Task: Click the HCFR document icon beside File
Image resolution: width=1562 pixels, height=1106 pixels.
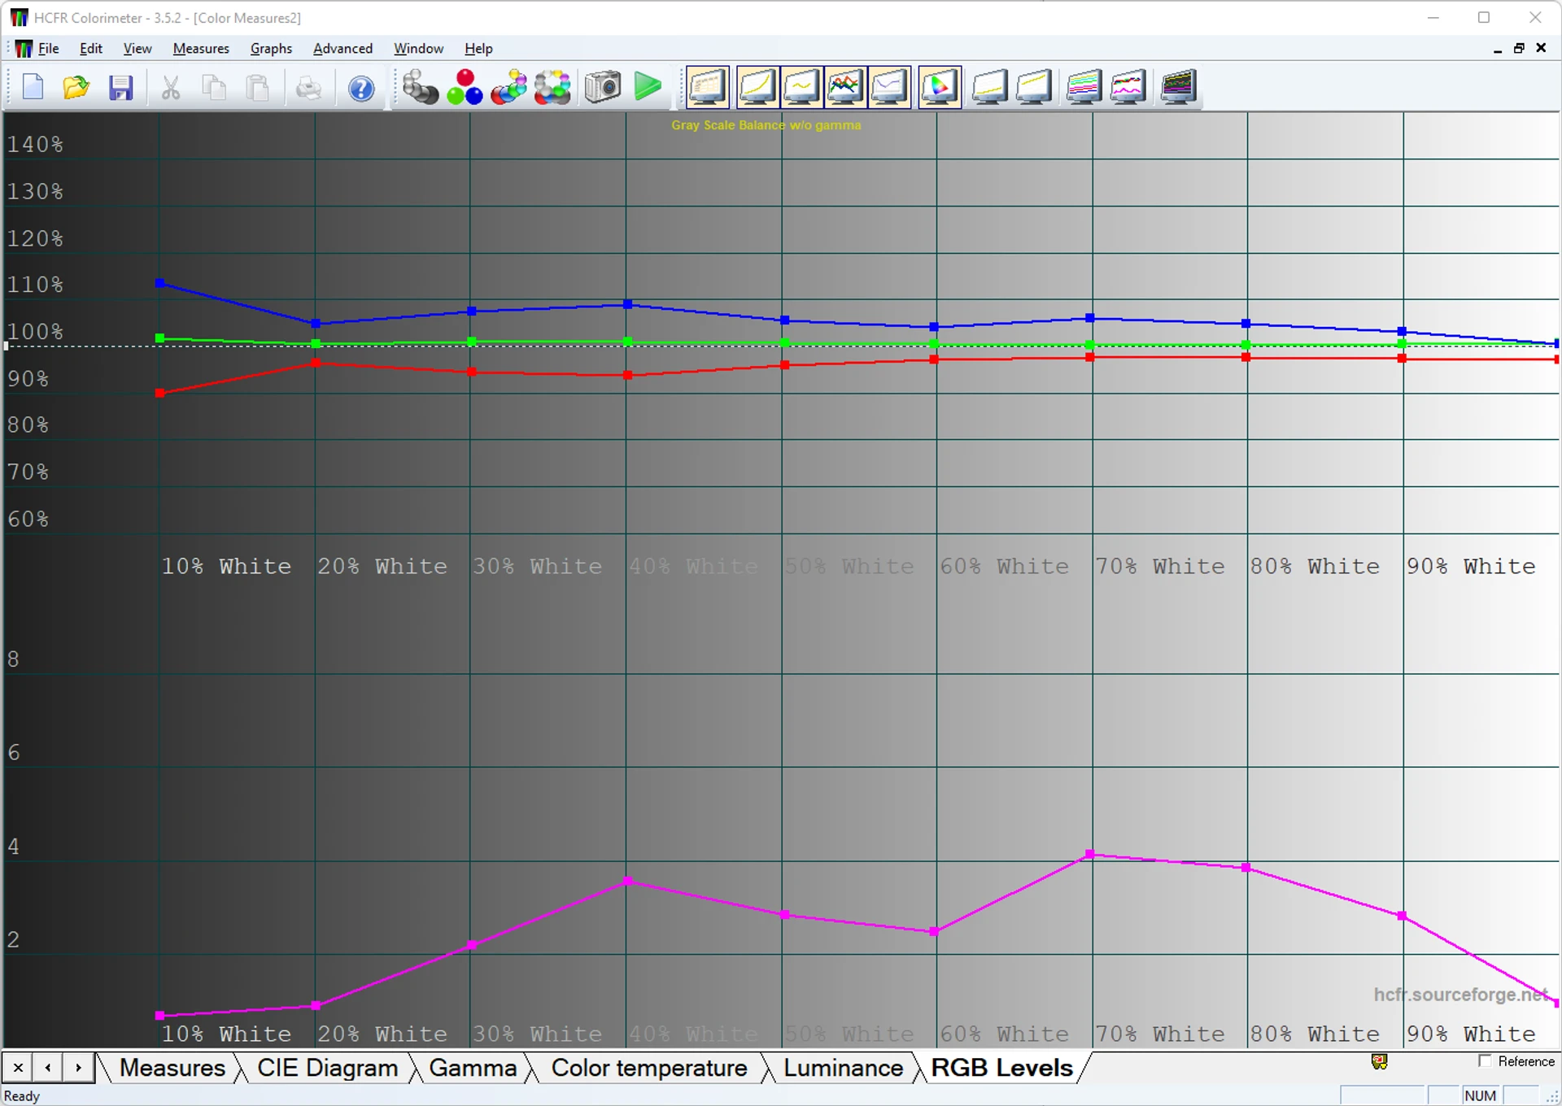Action: click(23, 49)
